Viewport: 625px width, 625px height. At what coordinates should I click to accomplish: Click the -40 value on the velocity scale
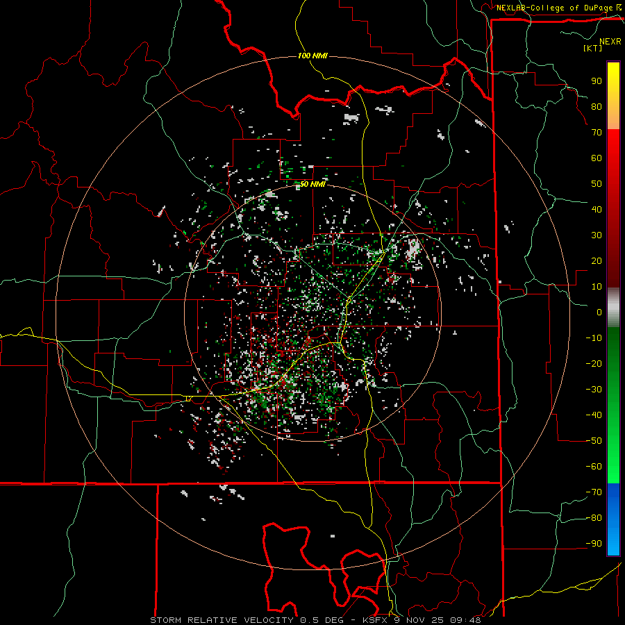(594, 415)
